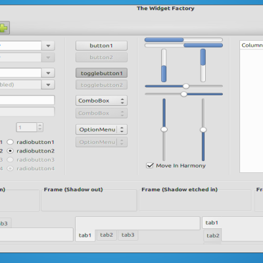263x263 pixels.
Task: Click the right vertical progress bar
Action: click(203, 65)
